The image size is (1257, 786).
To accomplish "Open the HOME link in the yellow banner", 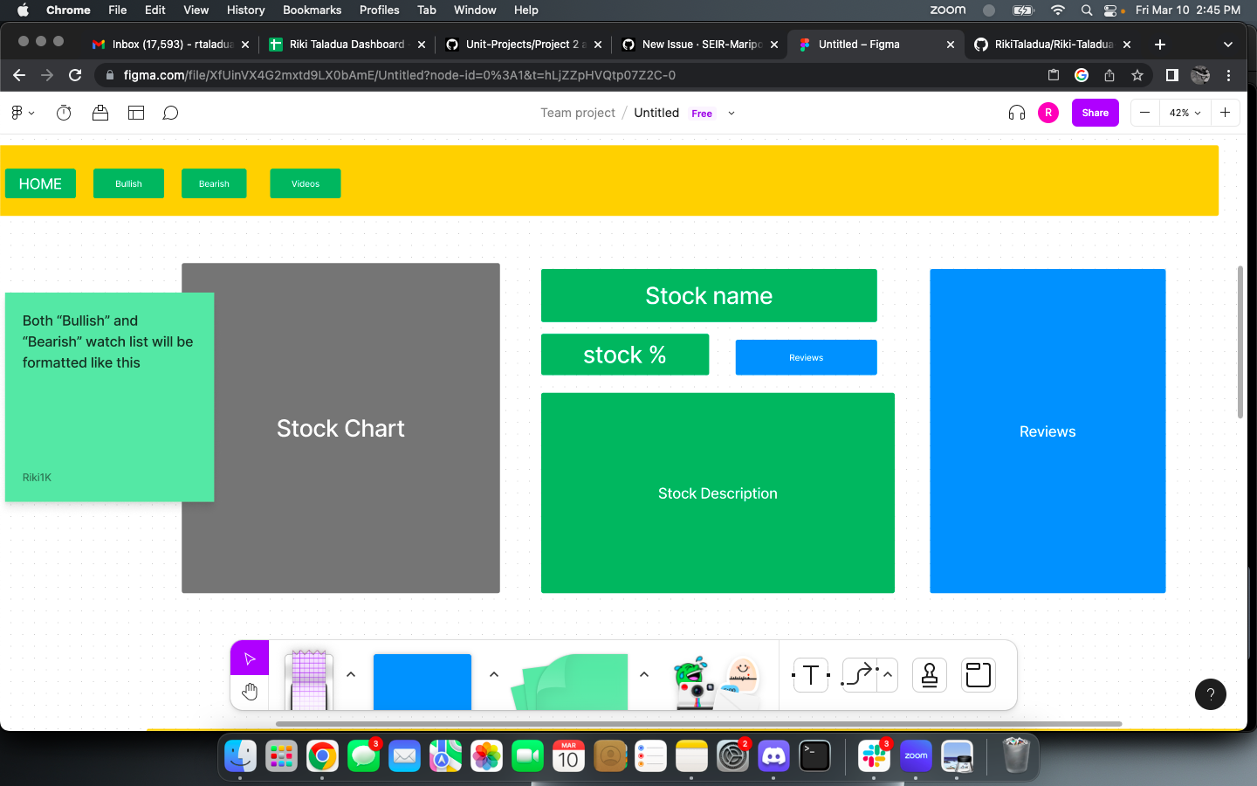I will 40,183.
